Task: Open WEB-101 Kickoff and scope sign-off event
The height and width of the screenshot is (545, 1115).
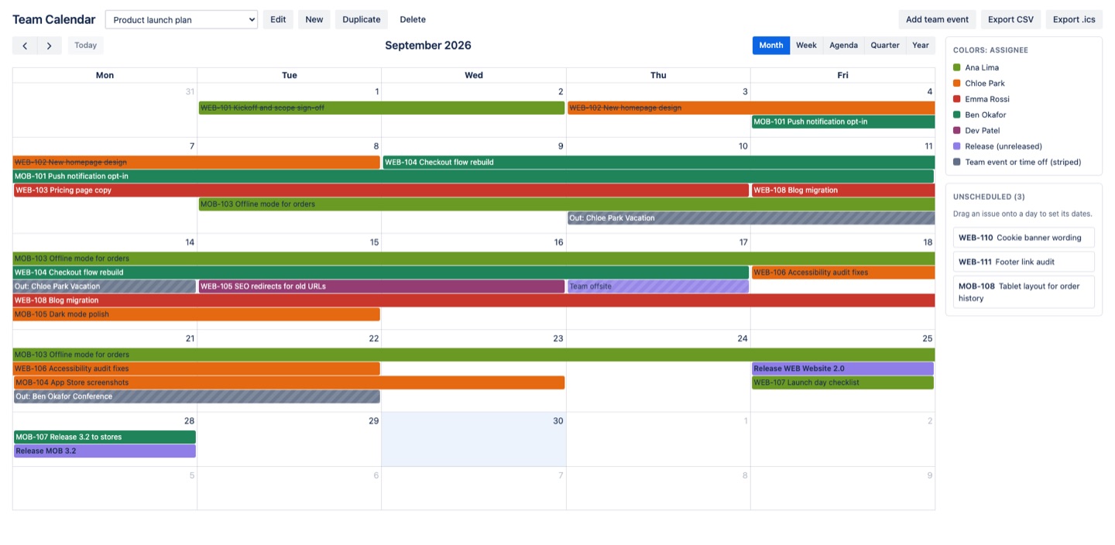Action: click(x=382, y=108)
